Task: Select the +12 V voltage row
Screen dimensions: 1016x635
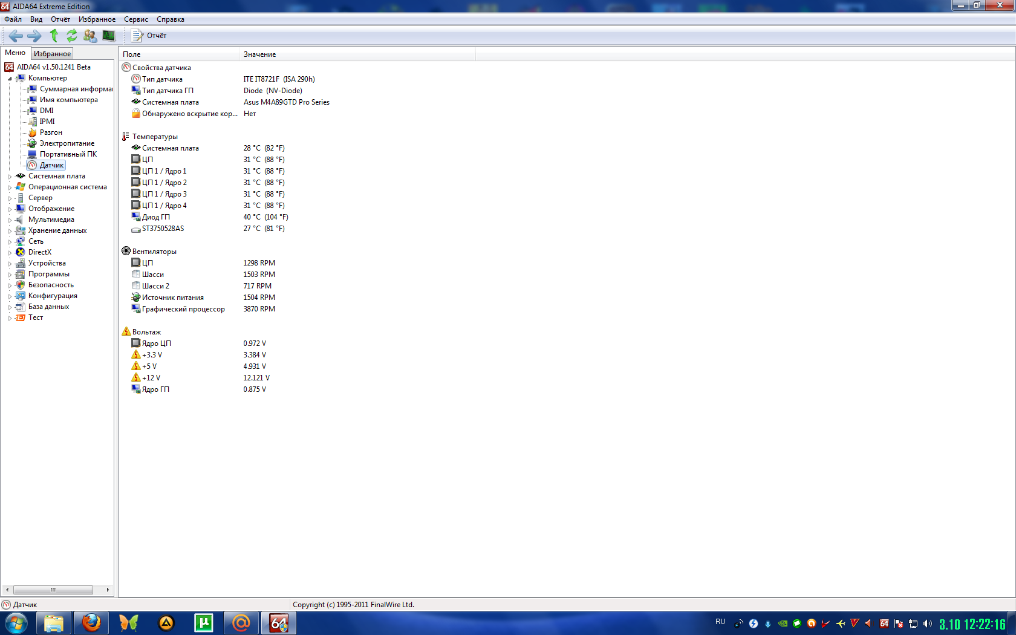Action: pyautogui.click(x=201, y=378)
